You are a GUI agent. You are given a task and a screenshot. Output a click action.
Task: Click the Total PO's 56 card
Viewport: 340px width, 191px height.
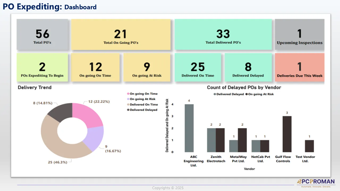(42, 34)
